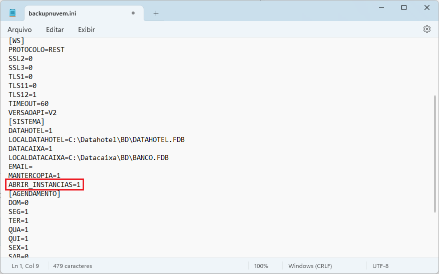Open the Editar menu
Screen dimensions: 439x274
55,29
